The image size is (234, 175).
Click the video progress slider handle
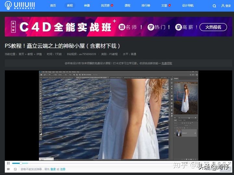[x=21, y=163]
